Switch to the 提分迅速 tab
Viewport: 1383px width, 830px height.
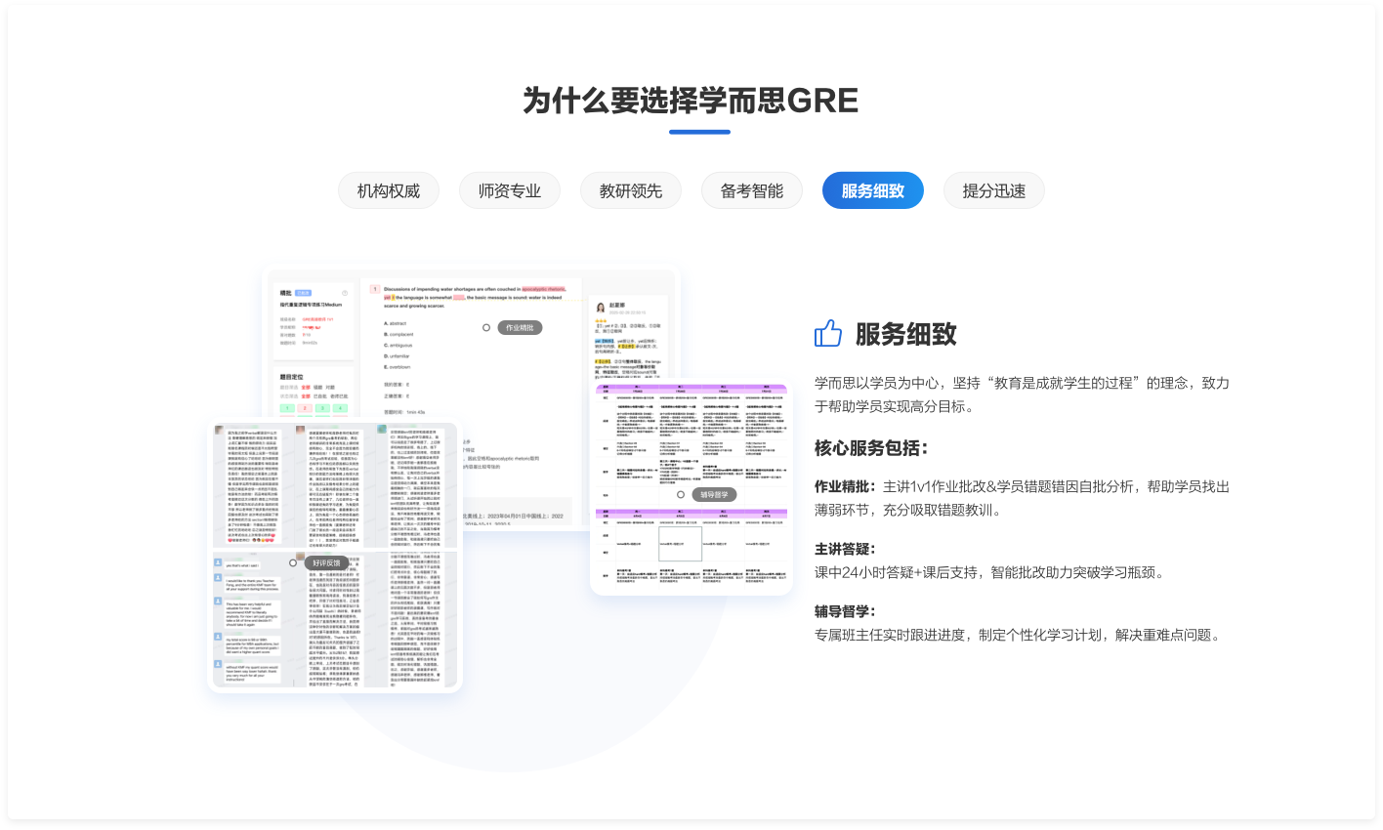pyautogui.click(x=993, y=190)
